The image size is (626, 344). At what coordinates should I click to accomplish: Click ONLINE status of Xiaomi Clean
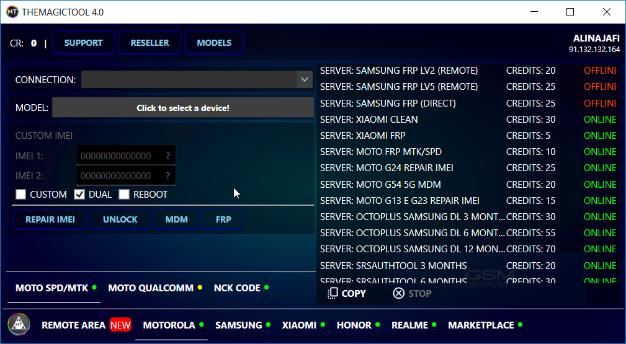point(600,120)
